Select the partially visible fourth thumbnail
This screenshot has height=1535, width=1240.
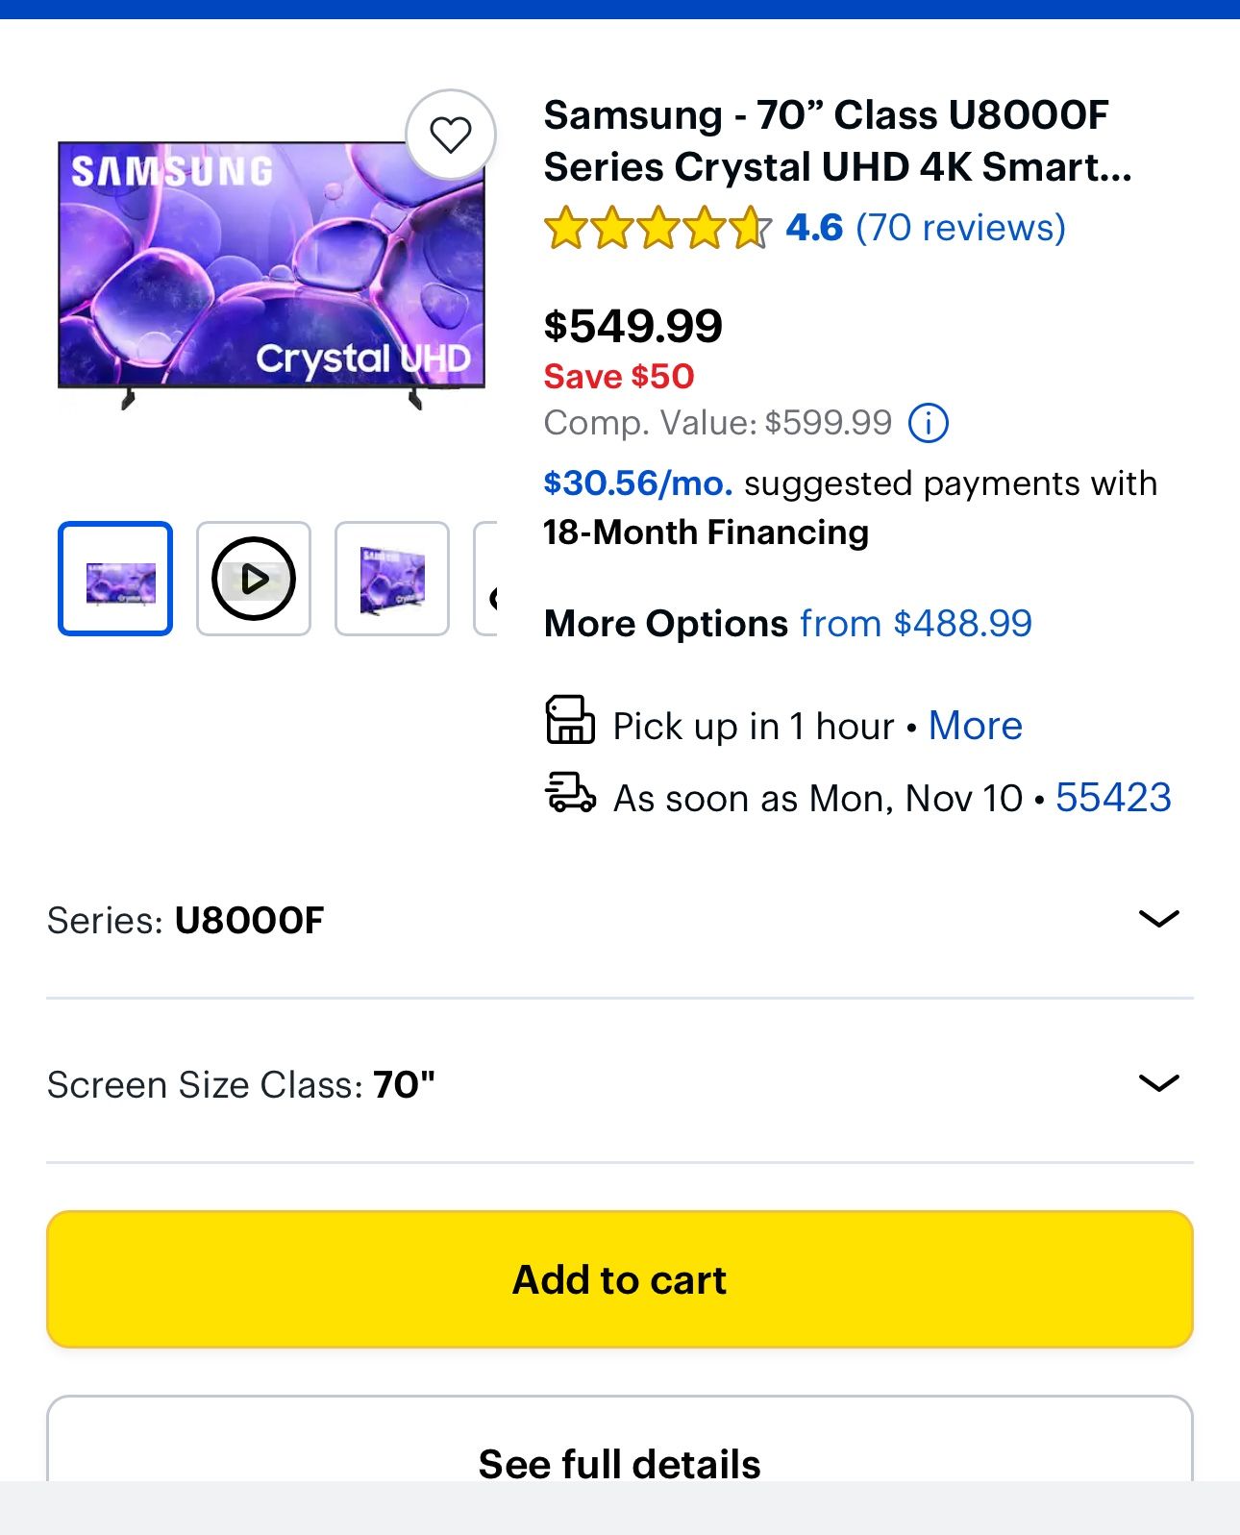tap(486, 579)
